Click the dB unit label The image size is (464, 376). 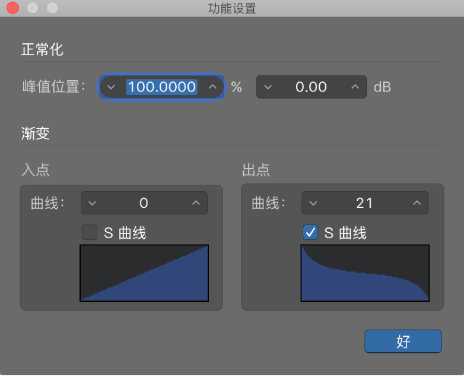click(x=382, y=87)
